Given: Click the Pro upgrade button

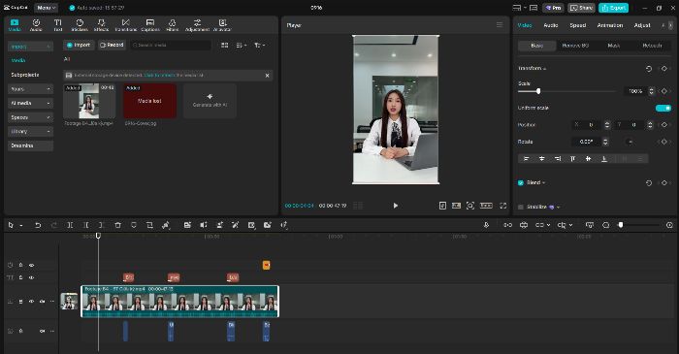Looking at the screenshot, I should (x=554, y=8).
